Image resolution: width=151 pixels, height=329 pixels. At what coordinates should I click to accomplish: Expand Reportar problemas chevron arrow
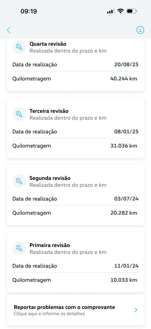tap(136, 310)
